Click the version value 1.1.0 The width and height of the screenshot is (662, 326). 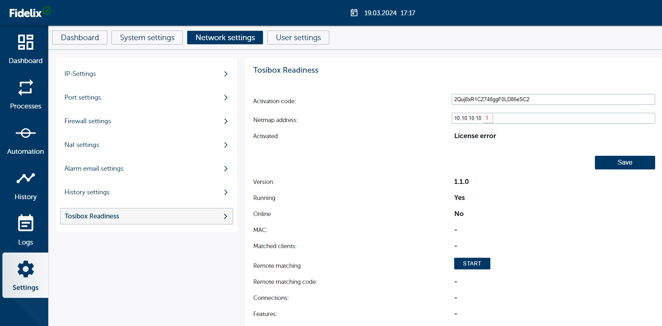pyautogui.click(x=461, y=181)
